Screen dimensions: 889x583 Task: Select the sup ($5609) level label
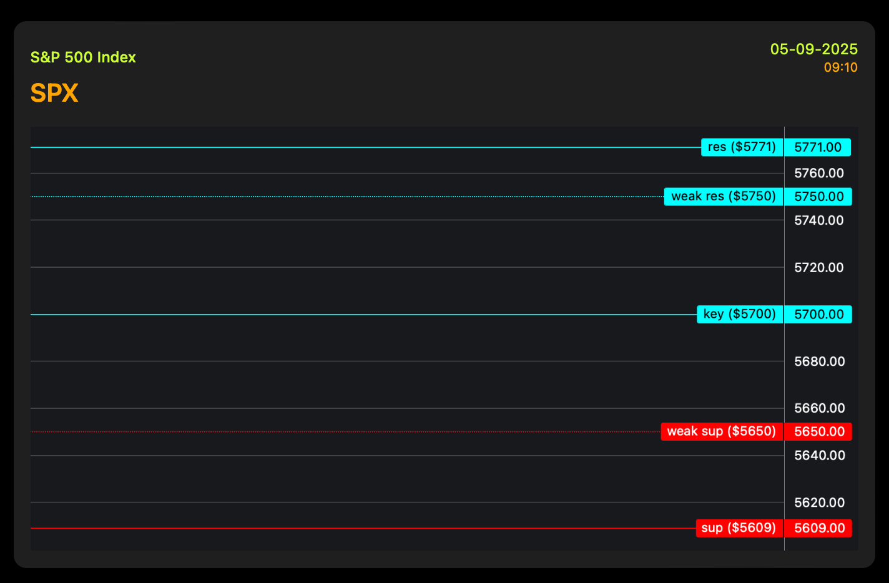tap(740, 528)
